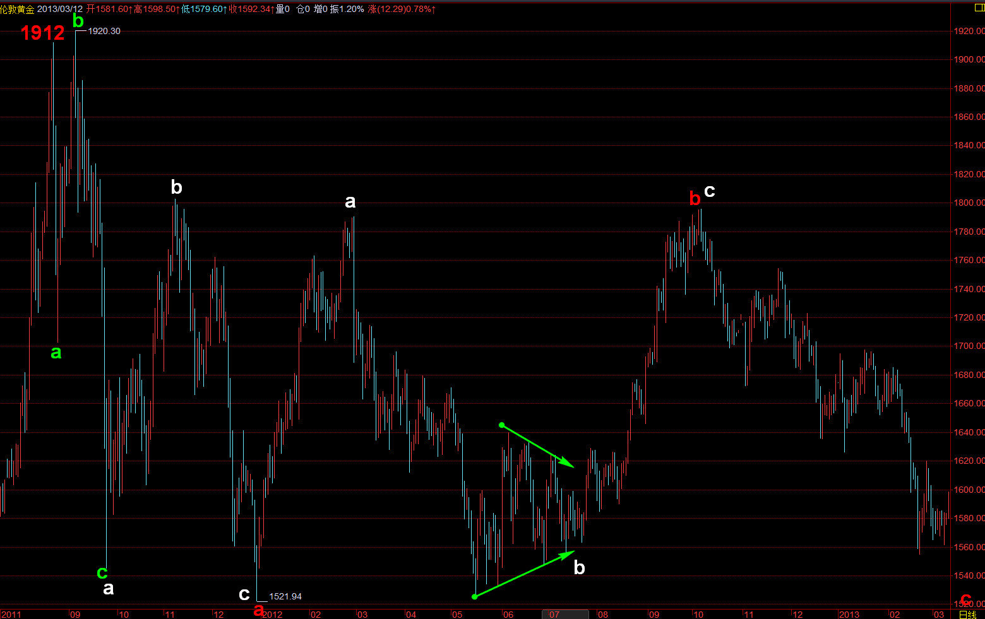Screen dimensions: 985x619
Task: Select the upper green downward-sloping arrow line
Action: [537, 446]
